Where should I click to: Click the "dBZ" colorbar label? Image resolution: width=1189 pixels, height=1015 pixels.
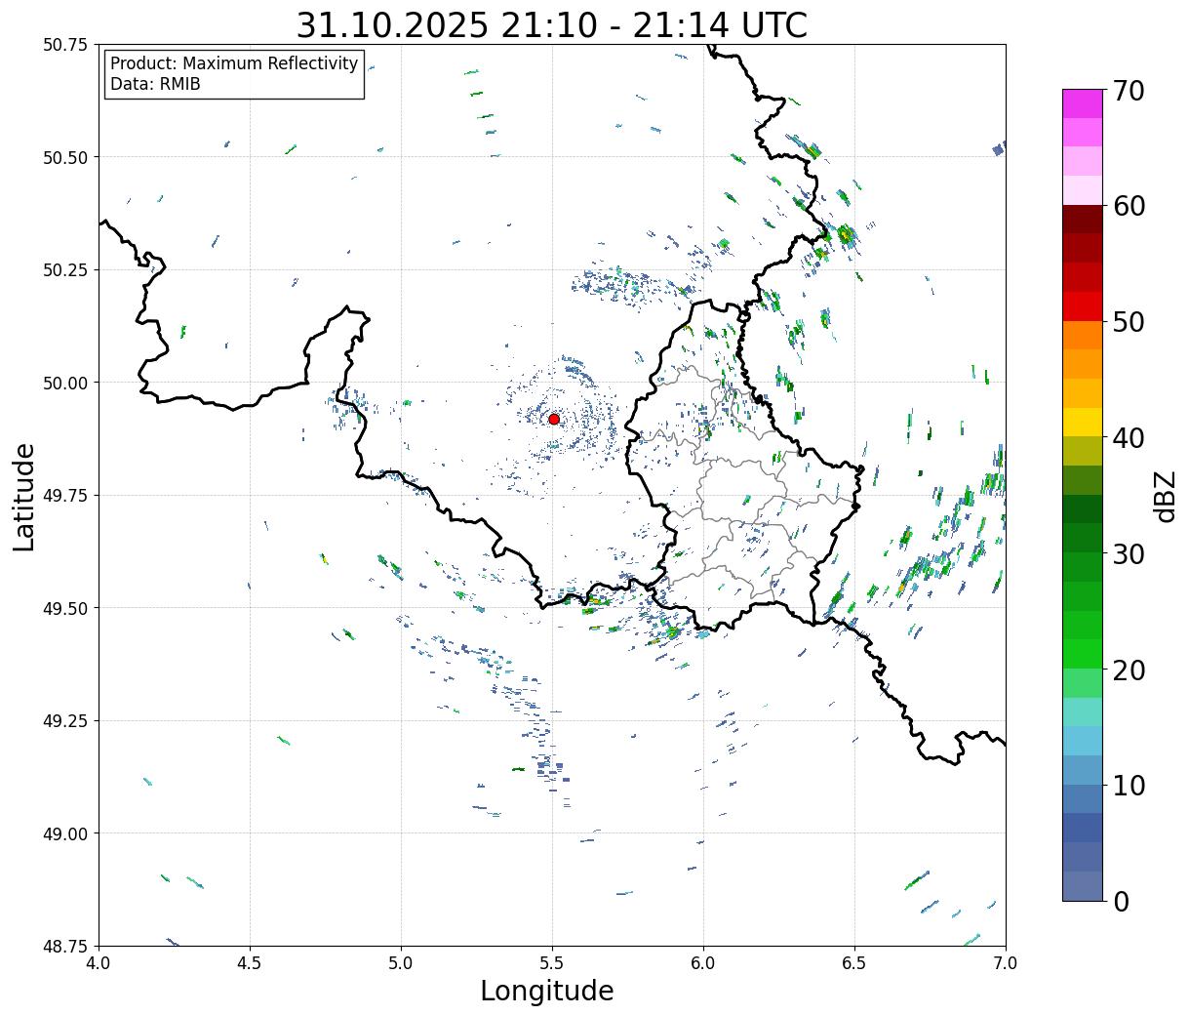pyautogui.click(x=1165, y=496)
